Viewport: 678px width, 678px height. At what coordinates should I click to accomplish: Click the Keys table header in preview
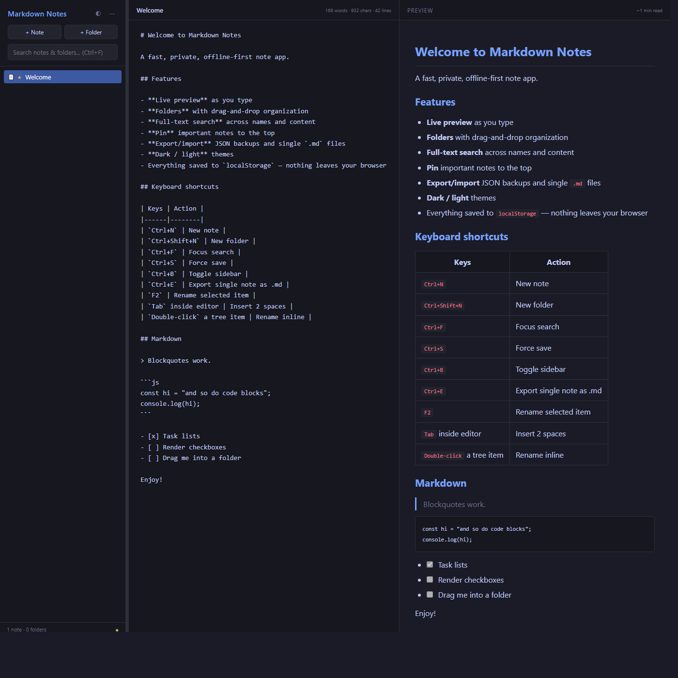click(462, 262)
